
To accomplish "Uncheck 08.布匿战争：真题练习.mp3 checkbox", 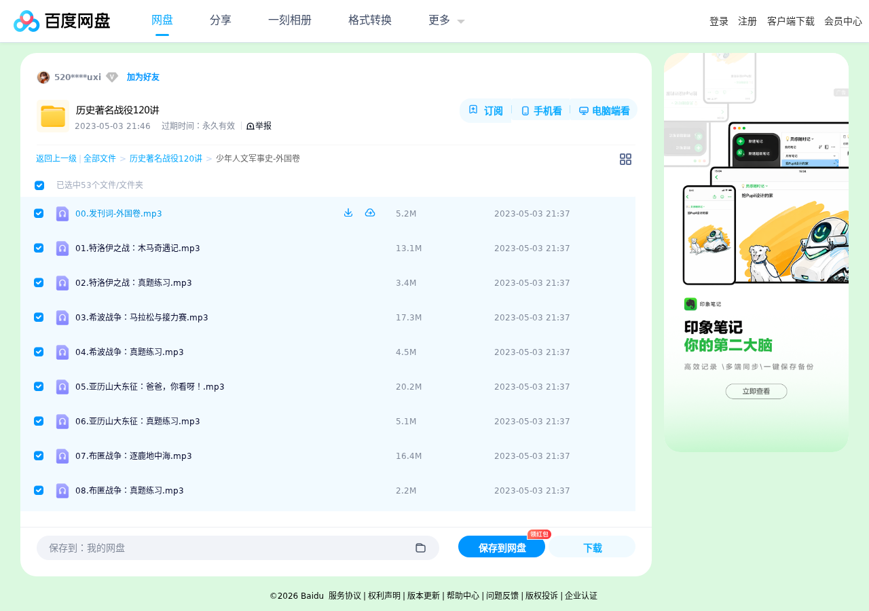I will [x=39, y=490].
